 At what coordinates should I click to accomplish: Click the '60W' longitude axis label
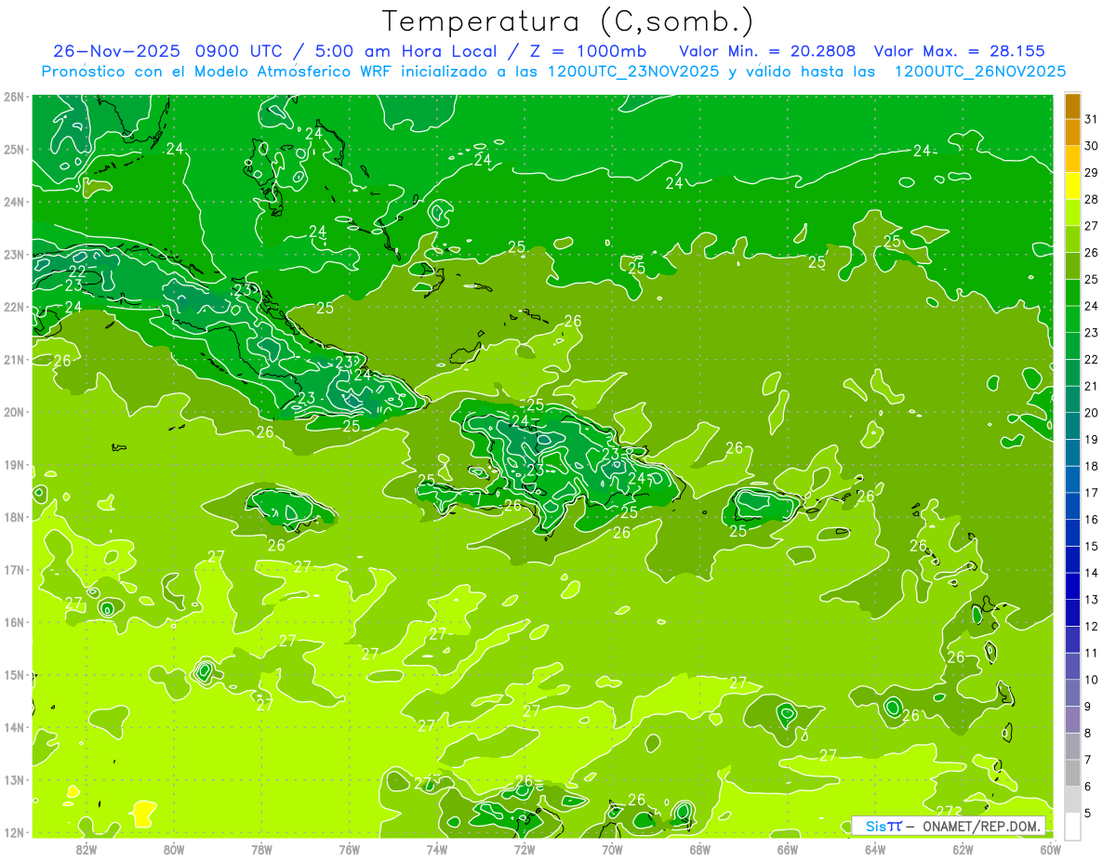coord(1050,848)
